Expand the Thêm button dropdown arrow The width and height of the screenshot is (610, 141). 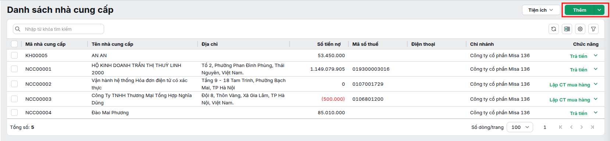coord(599,10)
